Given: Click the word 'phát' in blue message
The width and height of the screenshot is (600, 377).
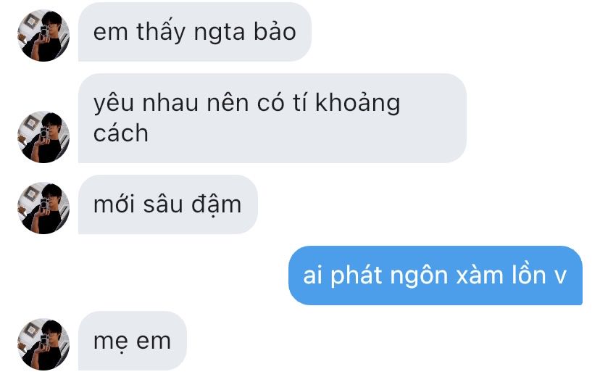Looking at the screenshot, I should pyautogui.click(x=356, y=275).
